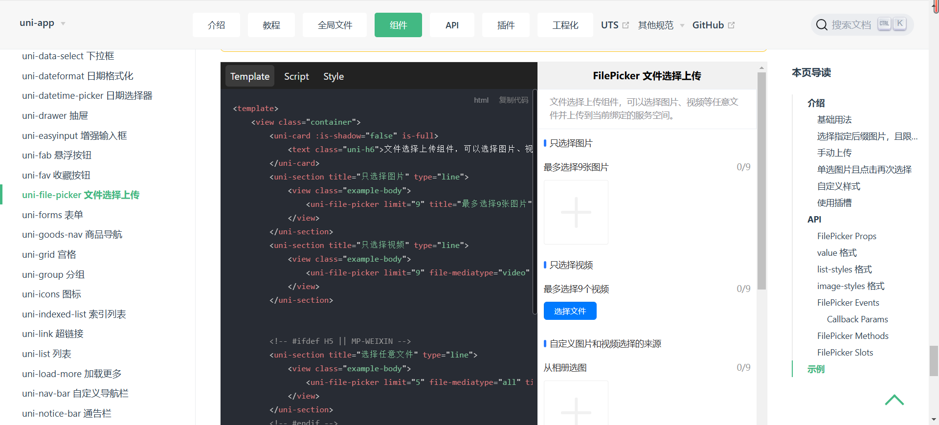Click the back-to-top arrow icon
This screenshot has height=425, width=939.
pos(894,400)
